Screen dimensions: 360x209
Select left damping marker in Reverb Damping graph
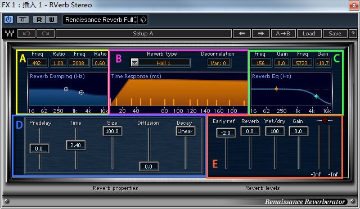coord(66,89)
